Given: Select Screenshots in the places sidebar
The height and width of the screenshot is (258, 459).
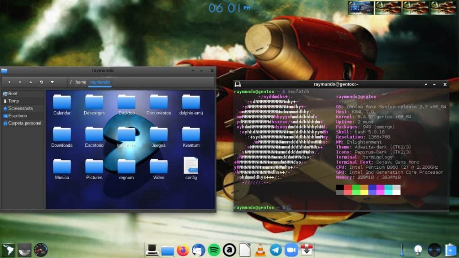Looking at the screenshot, I should (20, 108).
